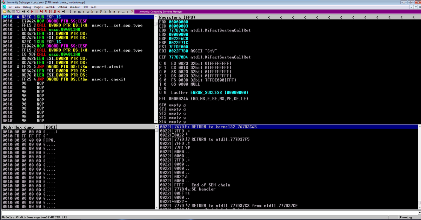Click LastErr ERROR_SUCCESS line
421x220 pixels.
[210, 92]
